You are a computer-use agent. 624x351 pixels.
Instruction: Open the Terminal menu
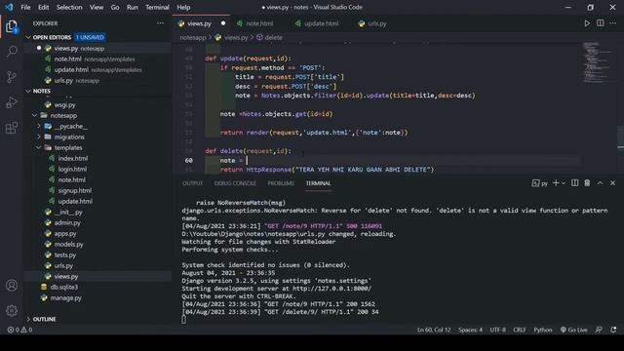[x=157, y=7]
